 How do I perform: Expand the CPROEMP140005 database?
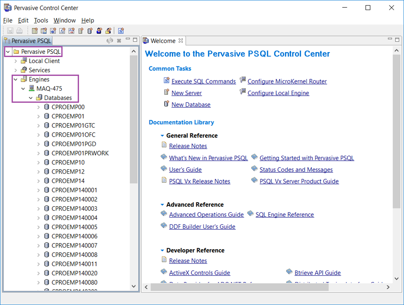(x=38, y=227)
